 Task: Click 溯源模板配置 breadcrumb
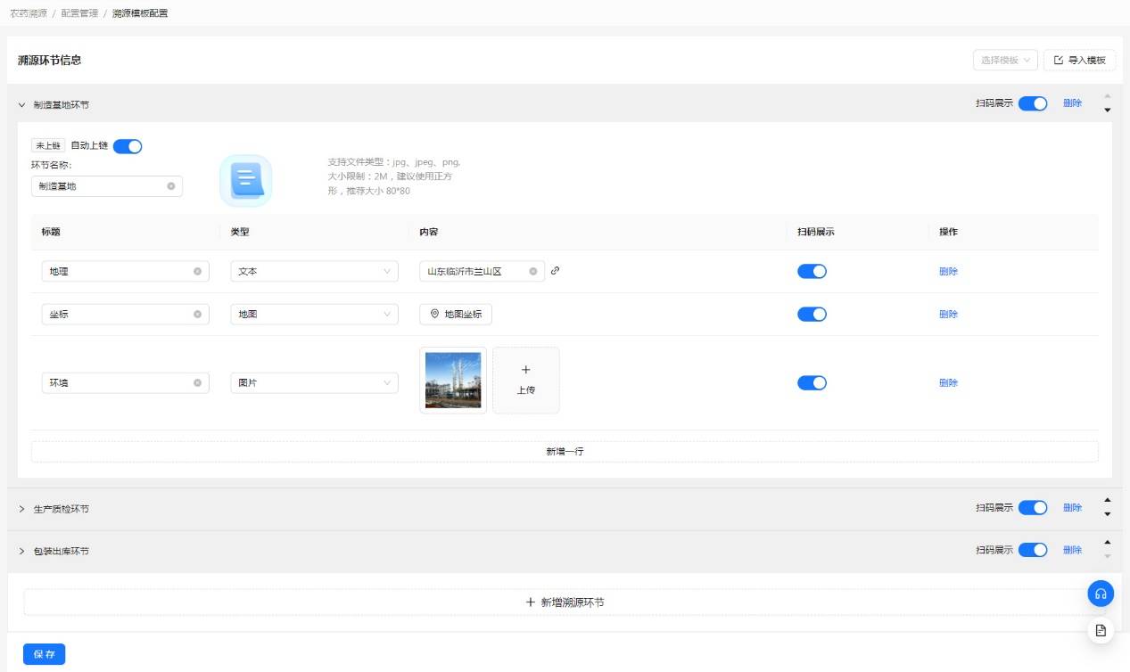[140, 13]
